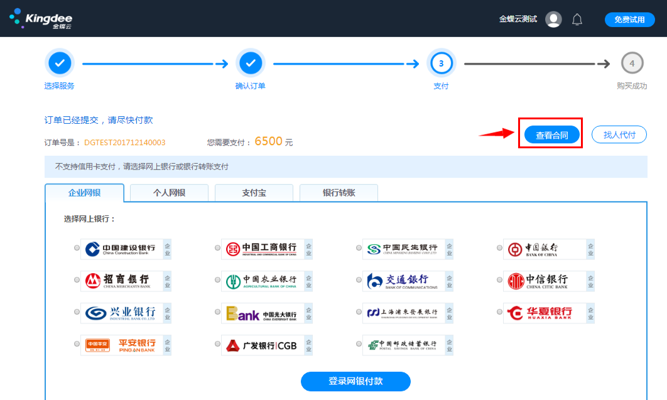Select the 兴业银行 radio button

pyautogui.click(x=77, y=311)
